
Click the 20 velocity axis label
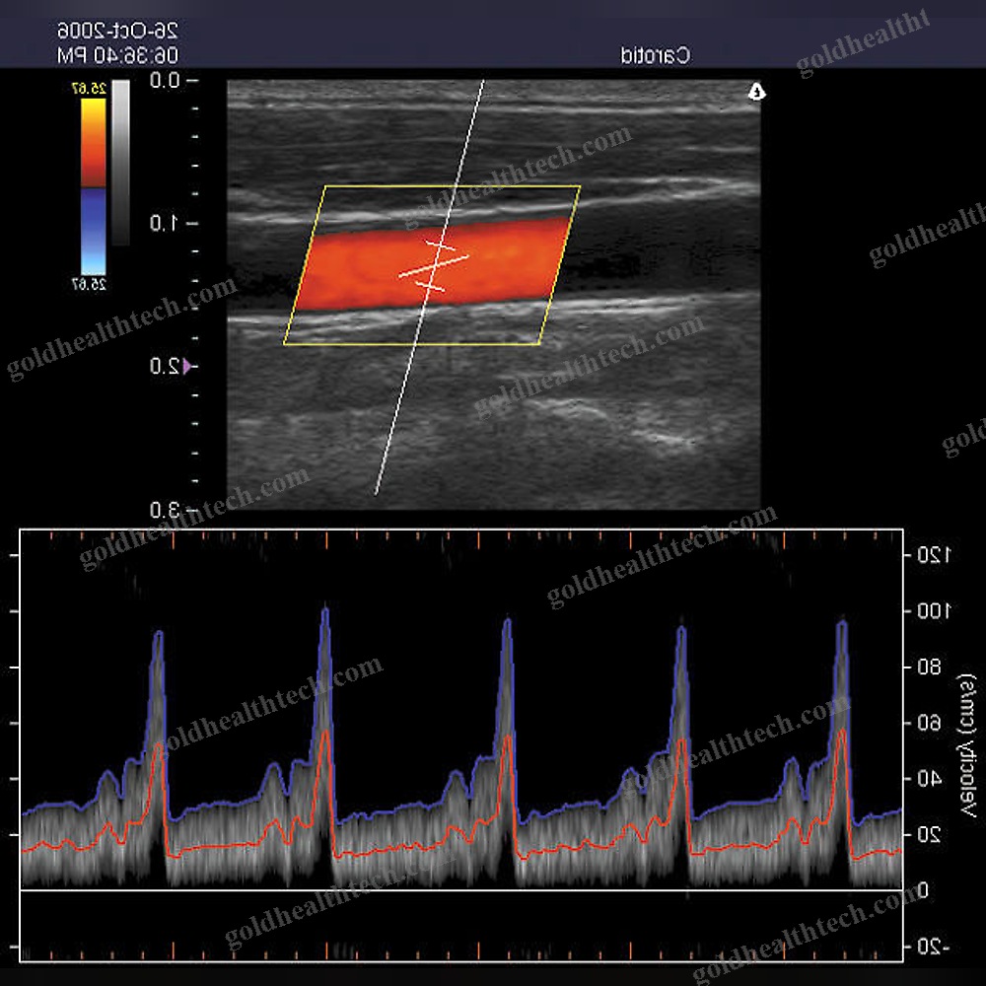coord(930,835)
